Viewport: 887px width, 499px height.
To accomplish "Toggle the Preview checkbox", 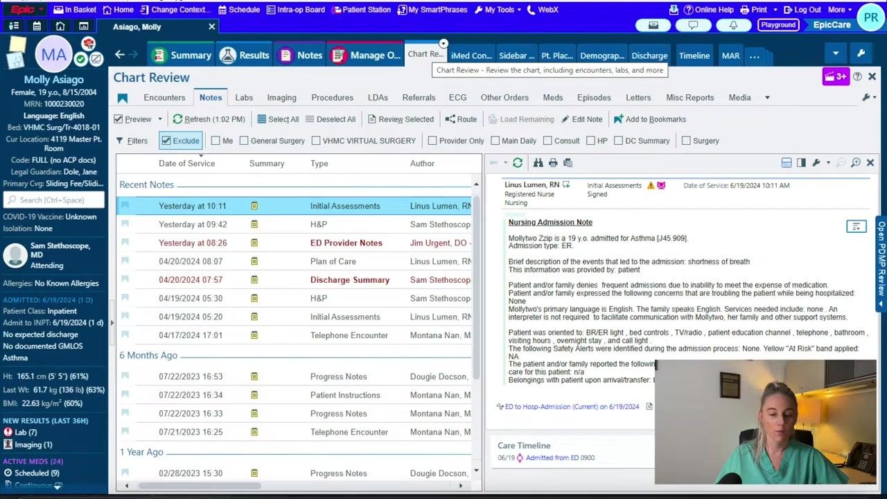I will click(x=118, y=119).
